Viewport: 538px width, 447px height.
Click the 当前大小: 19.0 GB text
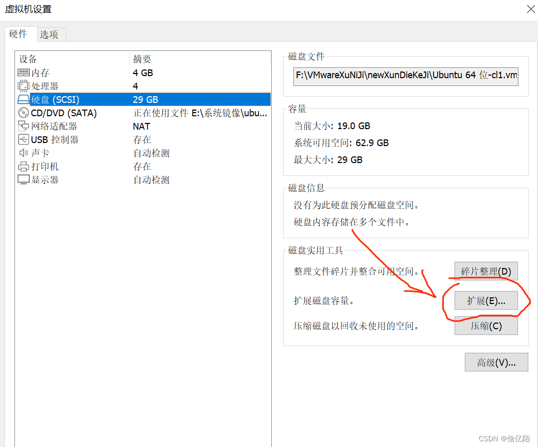[332, 126]
